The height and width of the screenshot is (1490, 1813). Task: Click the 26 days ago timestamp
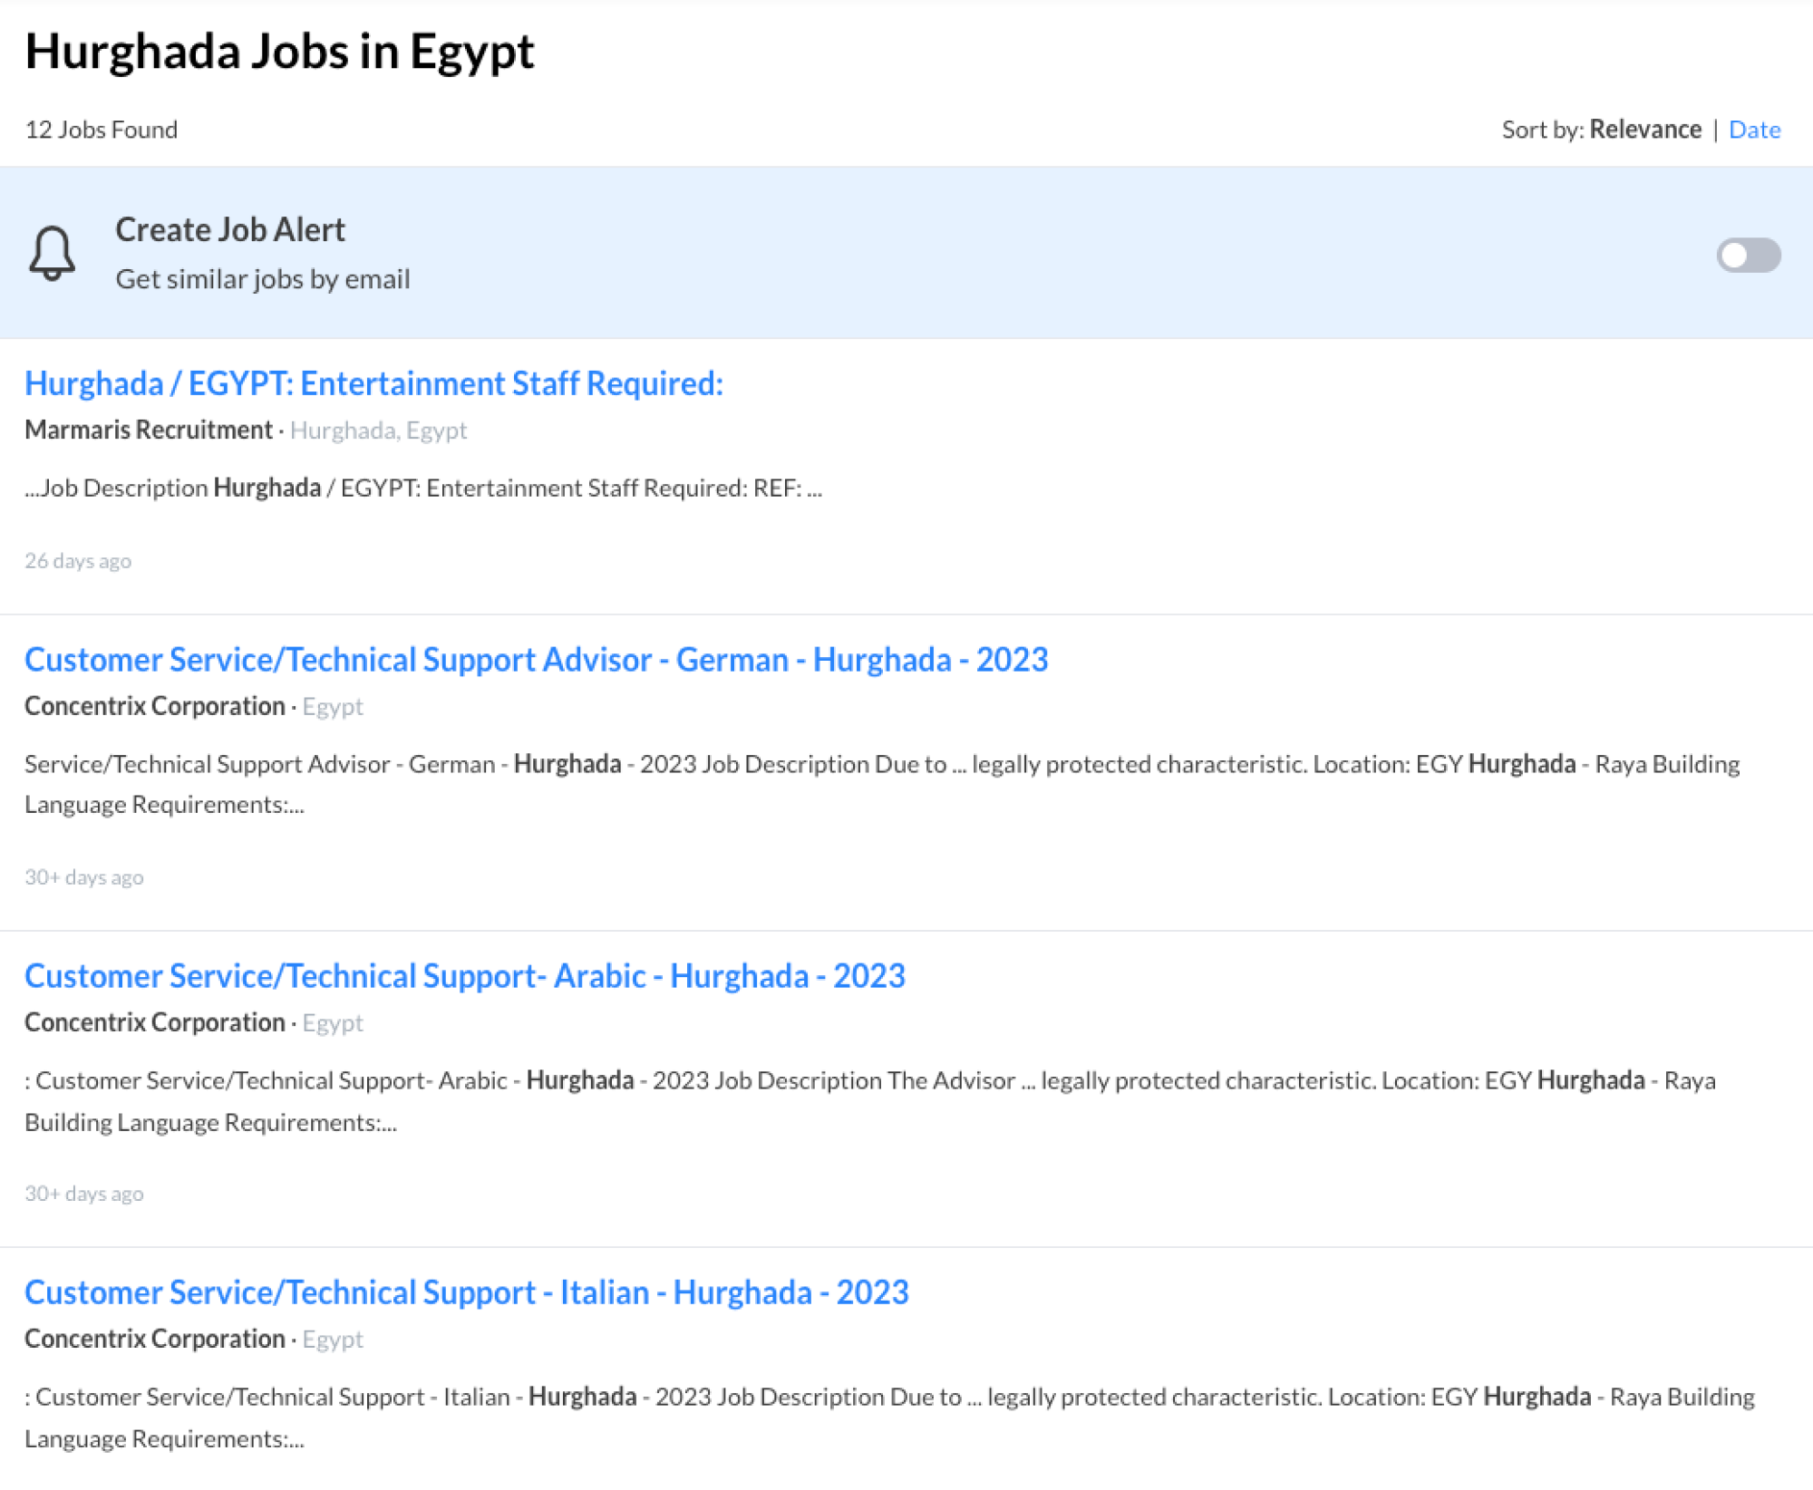click(x=78, y=561)
